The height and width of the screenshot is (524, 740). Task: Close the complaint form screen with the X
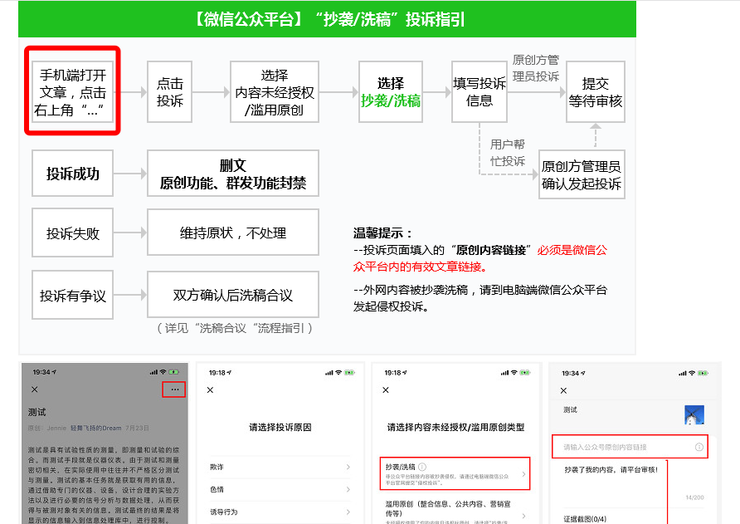tap(563, 390)
